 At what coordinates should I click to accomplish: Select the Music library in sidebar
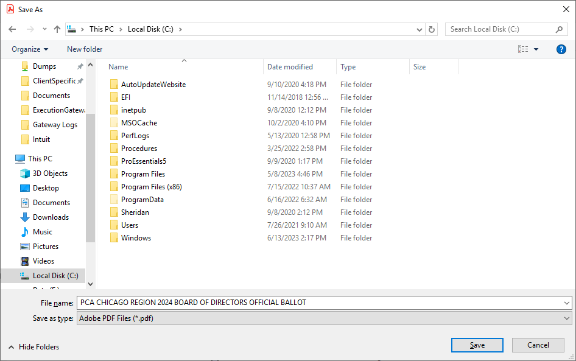(42, 232)
